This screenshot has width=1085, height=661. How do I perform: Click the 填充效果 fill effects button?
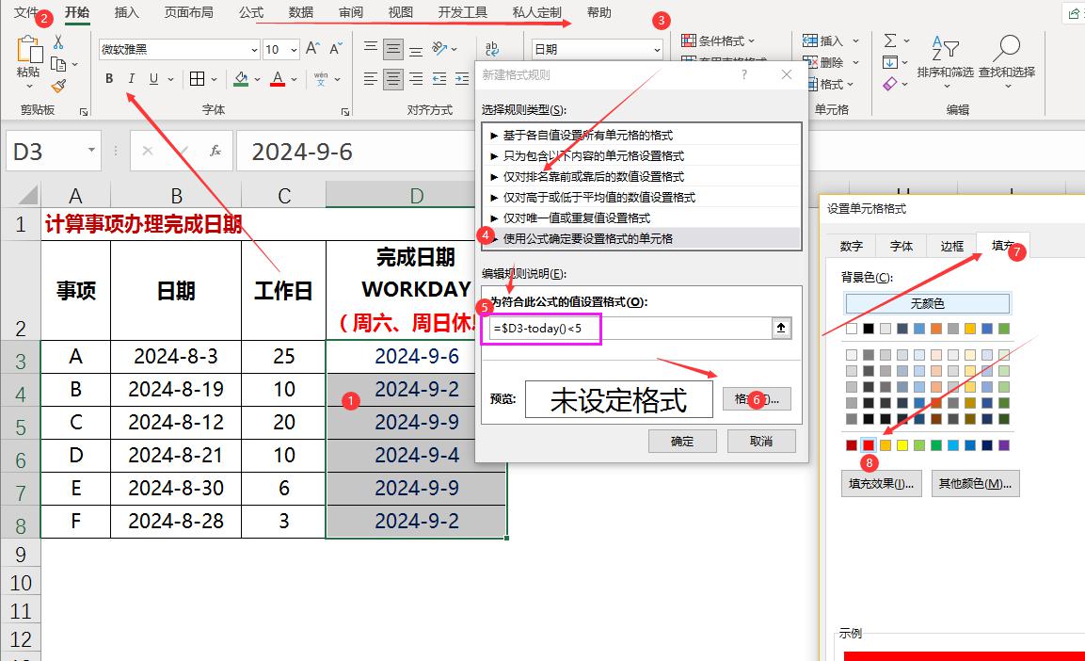(882, 483)
